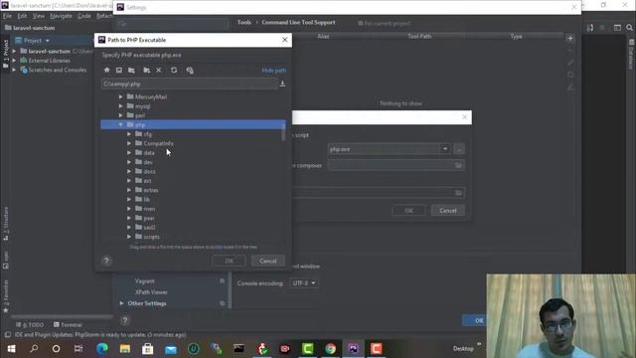Select Vagrant in the Settings tree
The height and width of the screenshot is (358, 636).
pyautogui.click(x=144, y=280)
